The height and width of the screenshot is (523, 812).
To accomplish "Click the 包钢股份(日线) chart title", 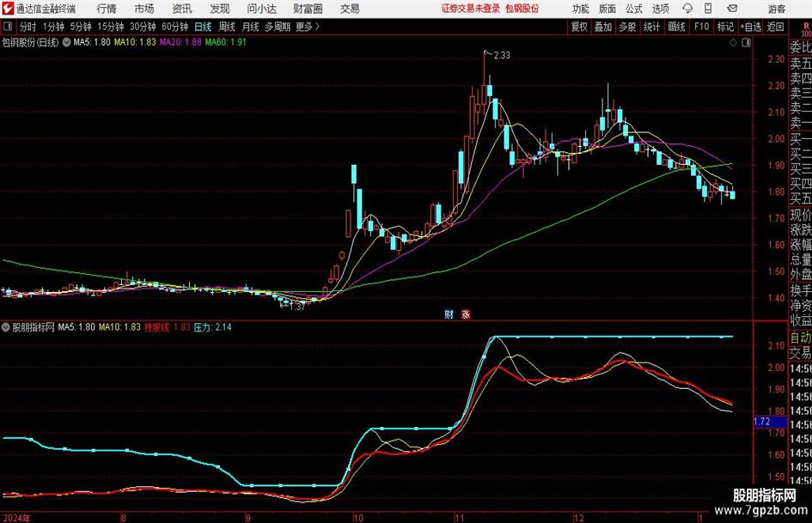I will pos(30,42).
